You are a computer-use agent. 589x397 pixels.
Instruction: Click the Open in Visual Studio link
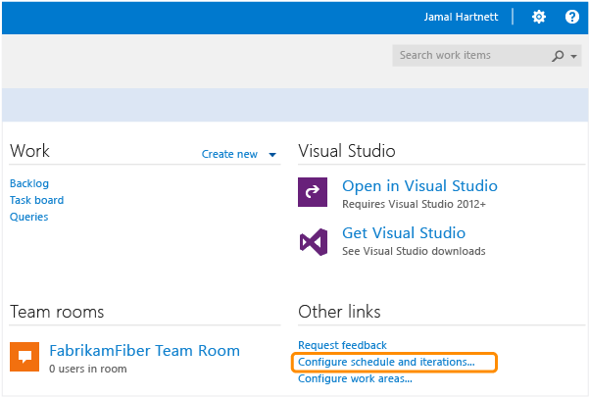(419, 186)
